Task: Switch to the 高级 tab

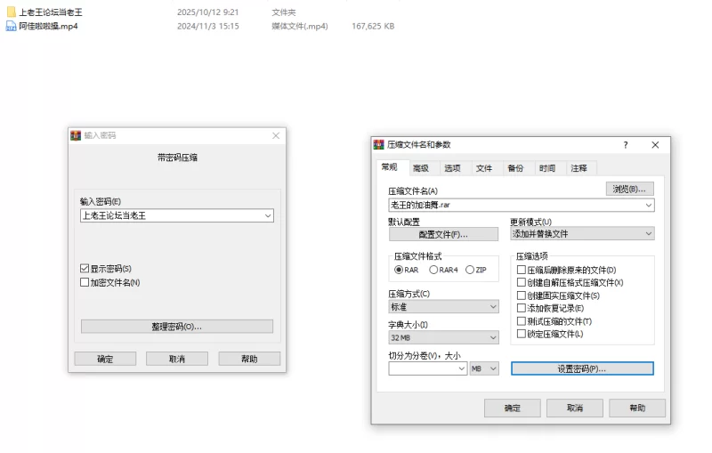Action: point(421,168)
